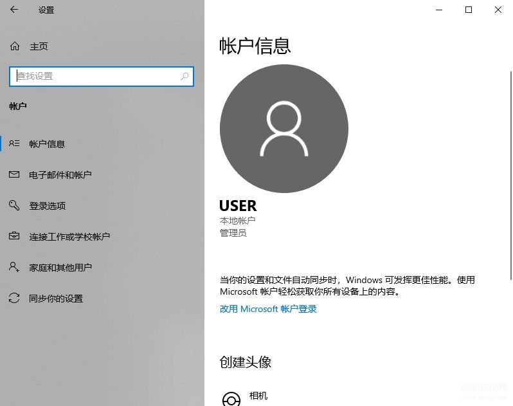Open the 同步你的设置 sidebar entry
Viewport: 513px width, 406px height.
click(56, 299)
